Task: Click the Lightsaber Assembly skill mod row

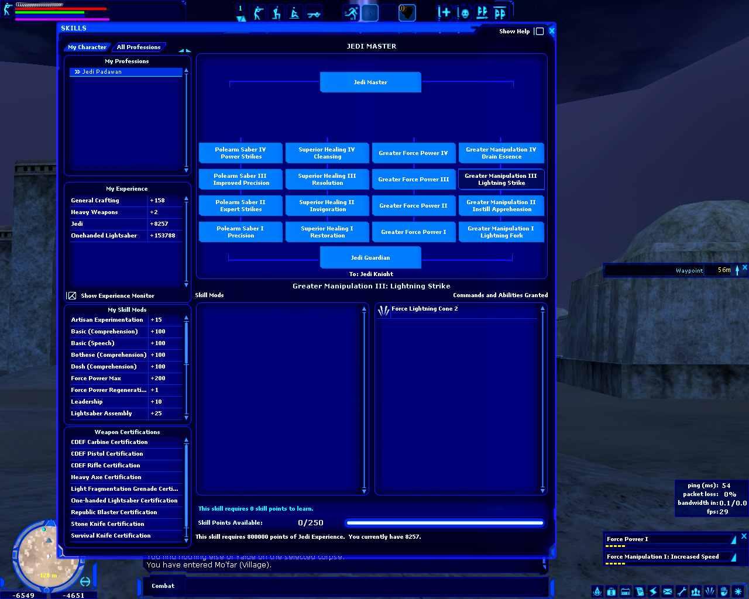Action: click(x=126, y=414)
